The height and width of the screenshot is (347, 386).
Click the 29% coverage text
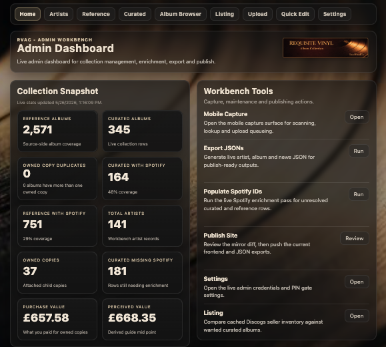pyautogui.click(x=37, y=239)
